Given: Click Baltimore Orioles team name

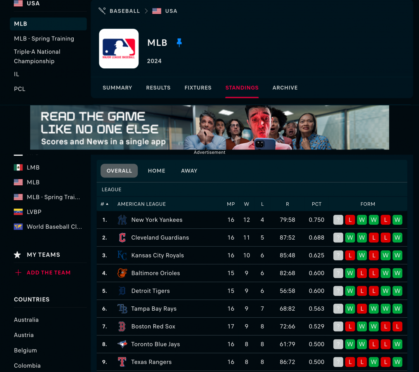Looking at the screenshot, I should coord(156,273).
